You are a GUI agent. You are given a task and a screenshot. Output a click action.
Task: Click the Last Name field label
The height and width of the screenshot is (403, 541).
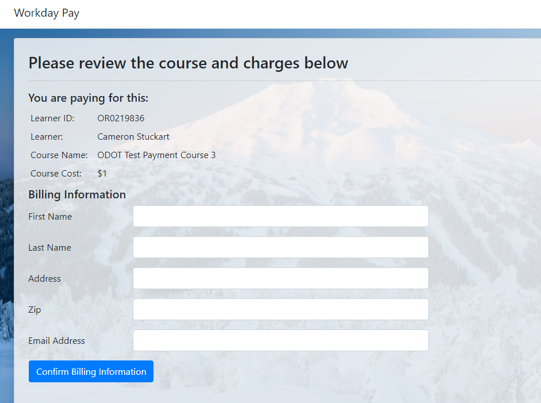point(49,248)
